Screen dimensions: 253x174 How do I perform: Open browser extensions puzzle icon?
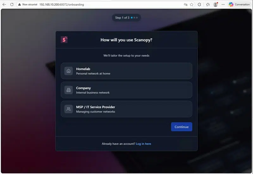tap(199, 4)
